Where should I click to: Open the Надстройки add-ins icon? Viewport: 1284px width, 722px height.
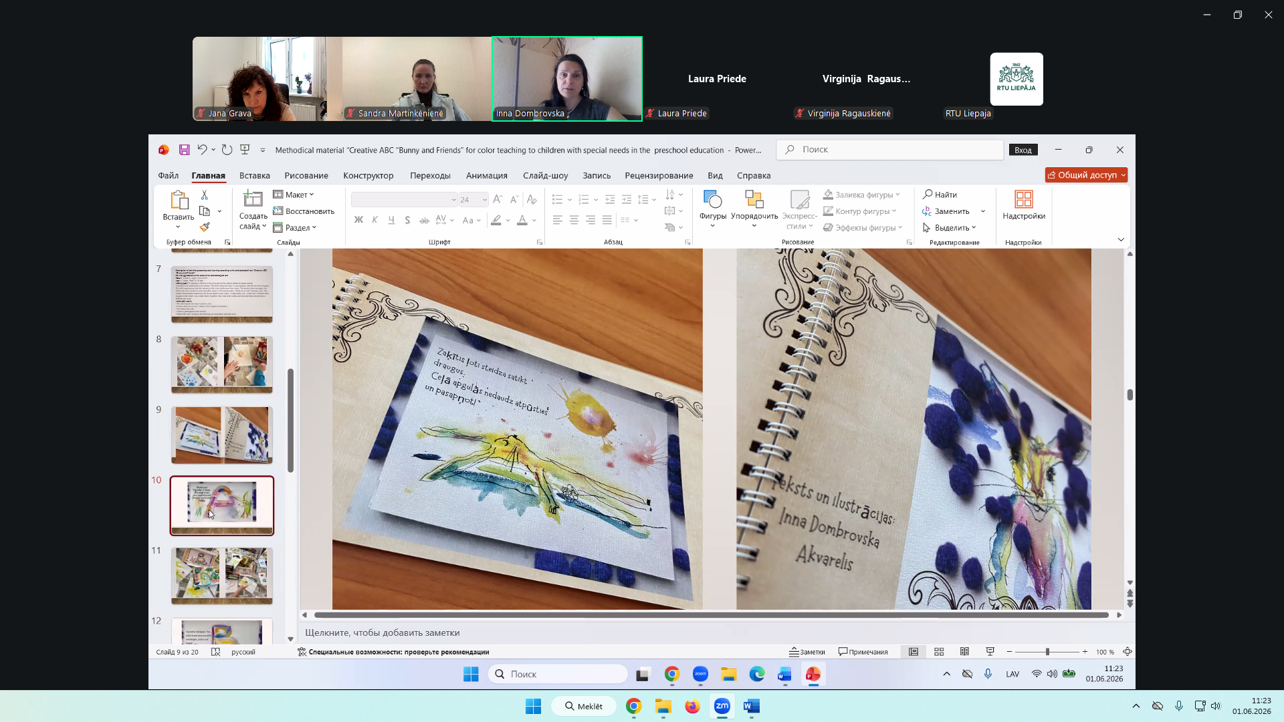[1024, 199]
